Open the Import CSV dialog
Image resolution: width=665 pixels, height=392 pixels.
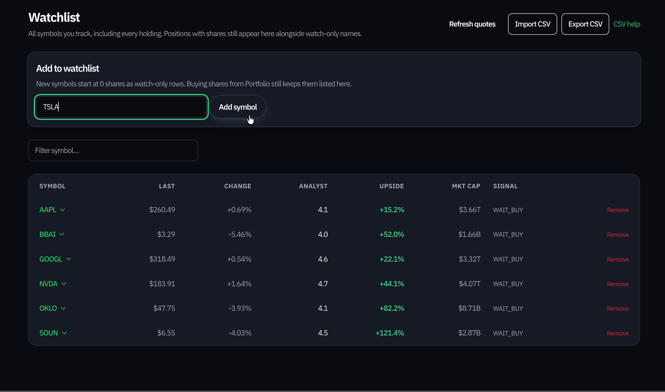[x=532, y=24]
